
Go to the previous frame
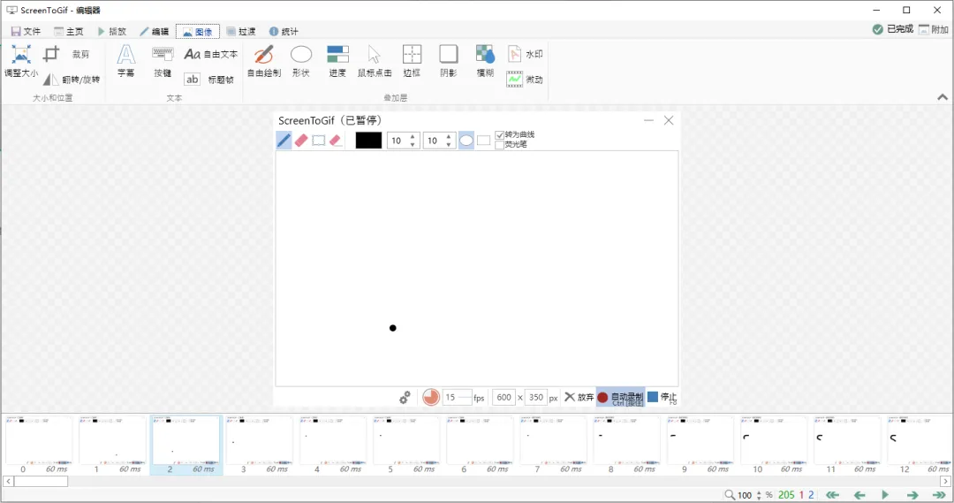tap(859, 495)
